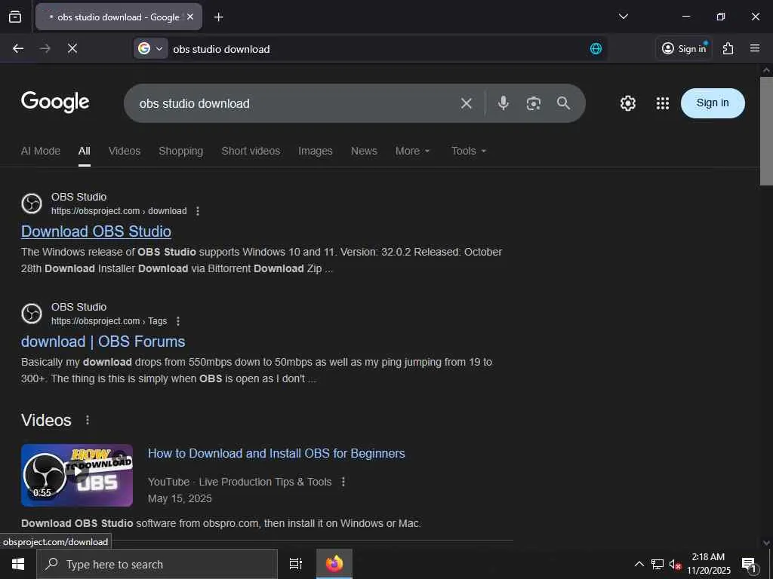The image size is (773, 579).
Task: Switch to Shopping tab
Action: click(x=181, y=151)
